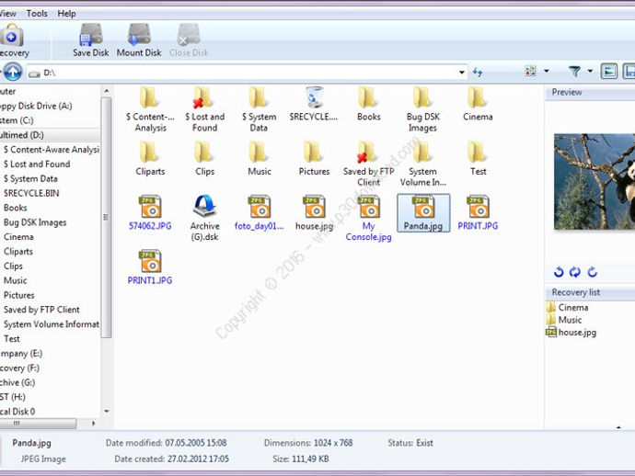The width and height of the screenshot is (635, 476).
Task: Select the (G:) drive in the tree
Action: pos(17,382)
